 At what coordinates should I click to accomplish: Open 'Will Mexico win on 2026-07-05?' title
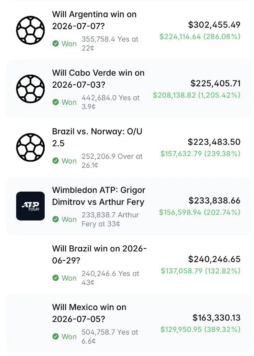coord(89,313)
